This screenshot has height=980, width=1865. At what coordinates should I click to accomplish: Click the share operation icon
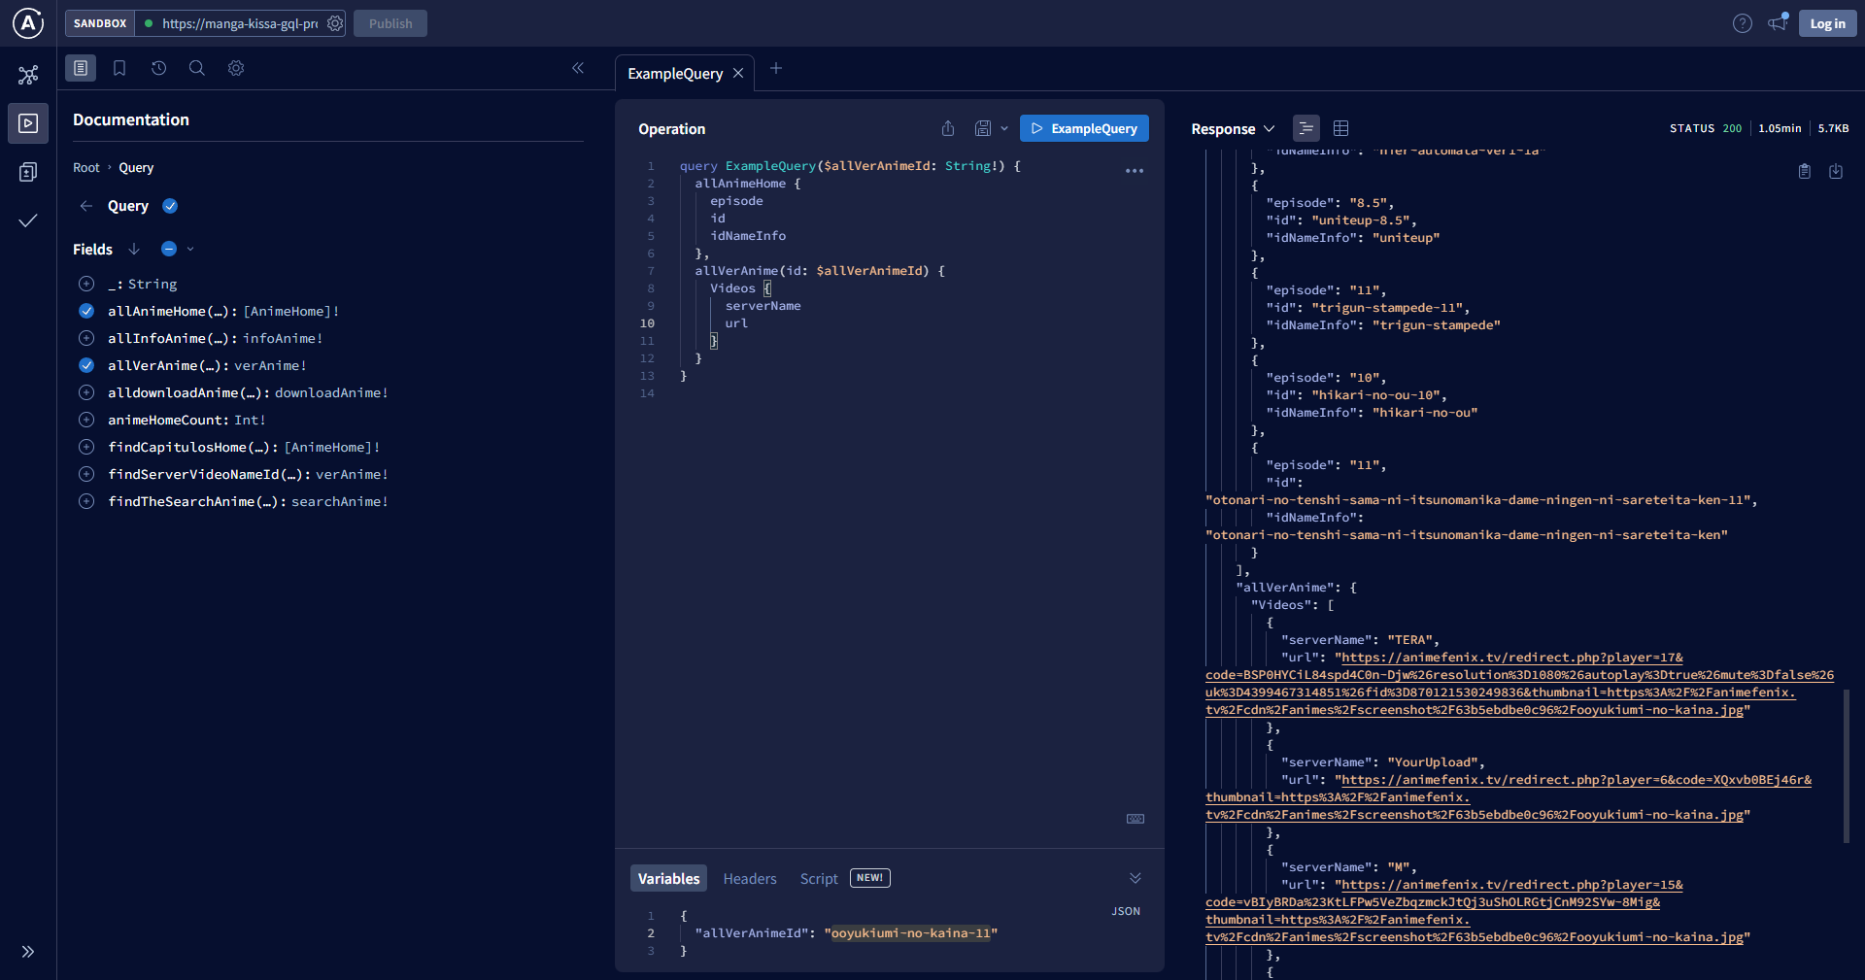point(948,128)
